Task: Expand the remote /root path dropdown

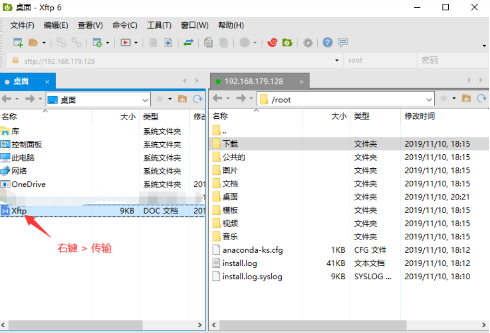Action: pyautogui.click(x=430, y=99)
